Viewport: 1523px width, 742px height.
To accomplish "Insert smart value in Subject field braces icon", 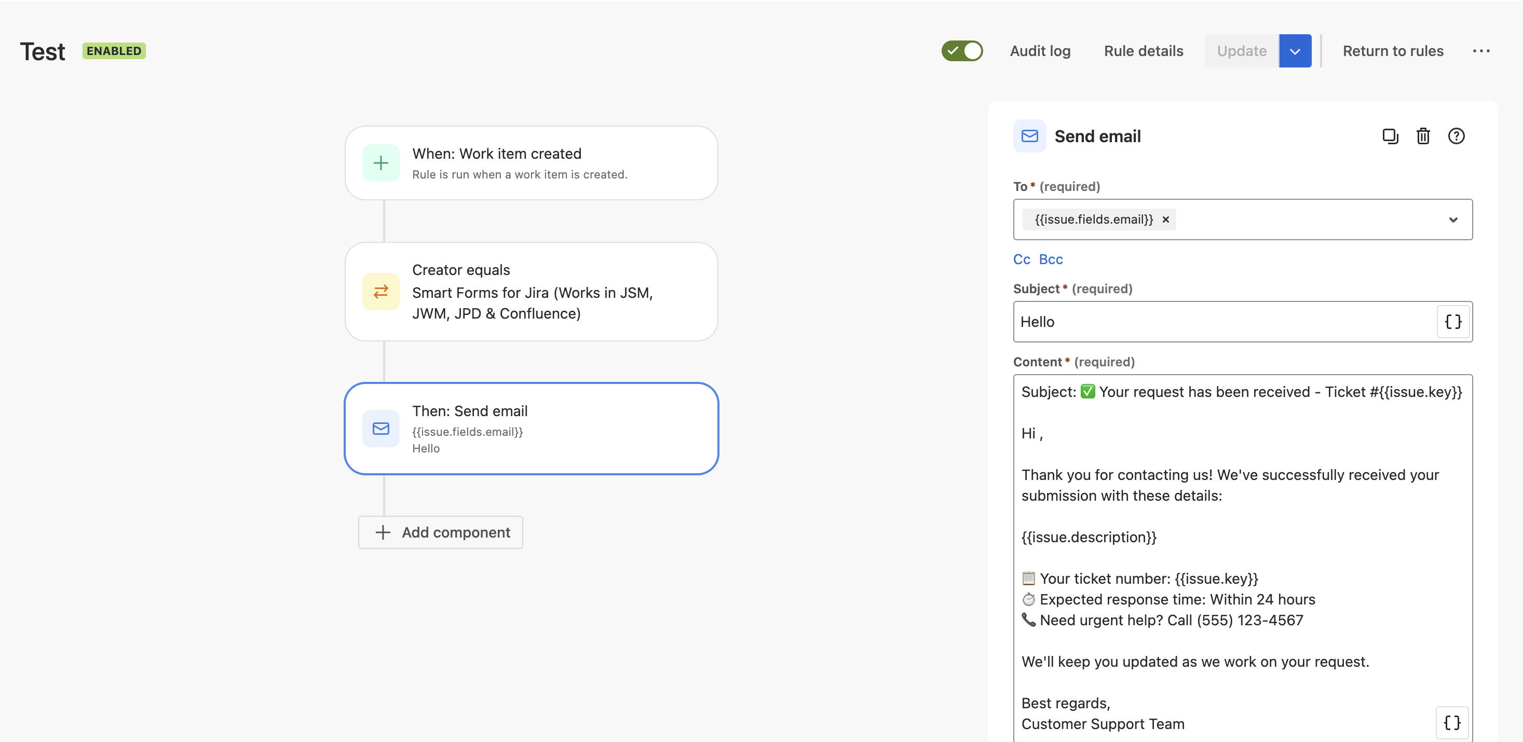I will pyautogui.click(x=1452, y=322).
